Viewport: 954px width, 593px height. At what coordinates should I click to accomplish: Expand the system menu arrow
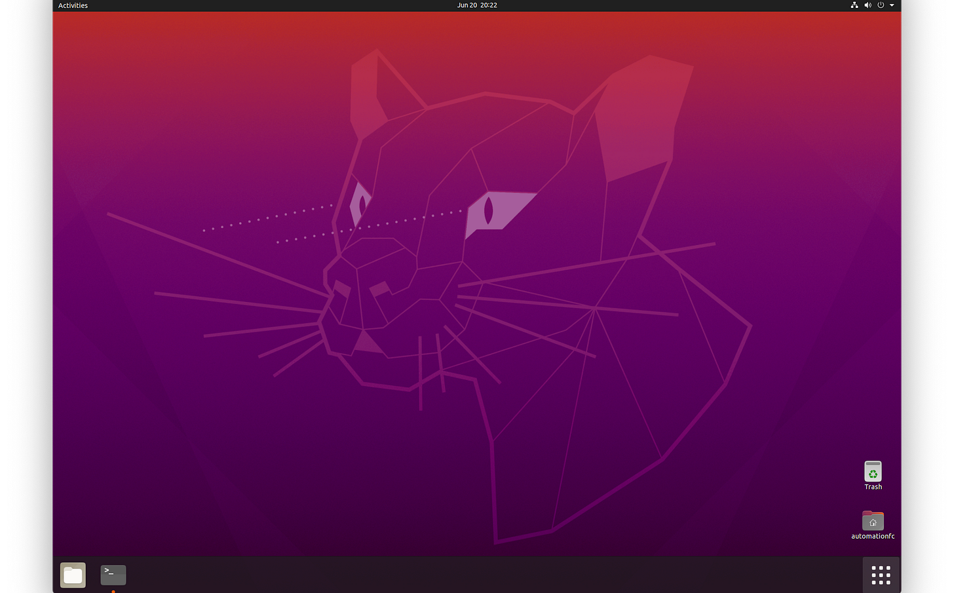892,5
